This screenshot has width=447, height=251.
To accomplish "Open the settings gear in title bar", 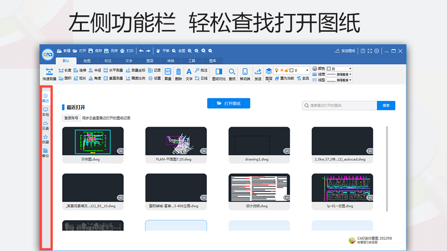I will pyautogui.click(x=376, y=51).
